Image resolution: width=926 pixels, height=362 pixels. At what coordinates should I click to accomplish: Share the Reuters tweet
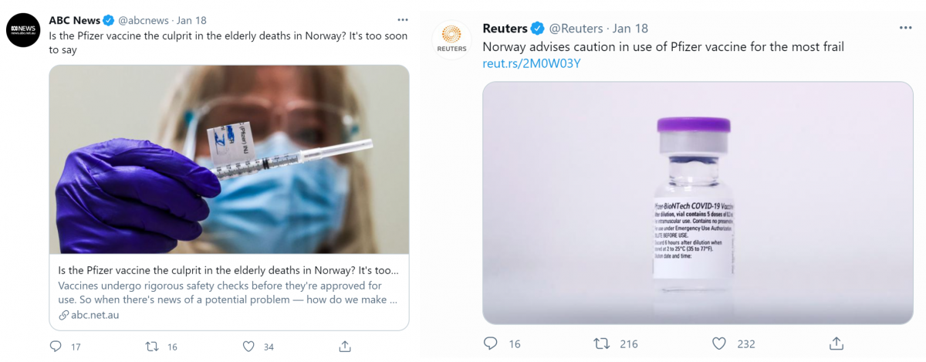point(836,342)
